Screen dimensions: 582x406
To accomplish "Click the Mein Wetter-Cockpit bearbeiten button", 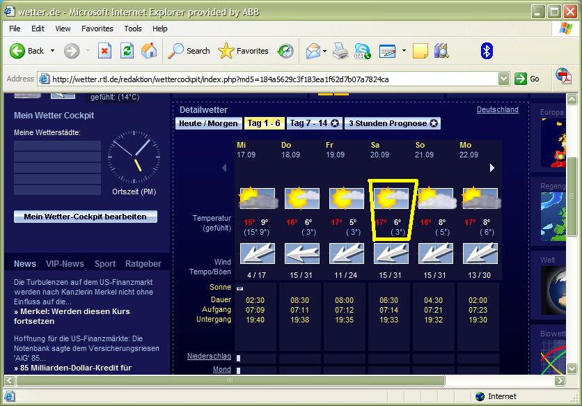I will 86,217.
